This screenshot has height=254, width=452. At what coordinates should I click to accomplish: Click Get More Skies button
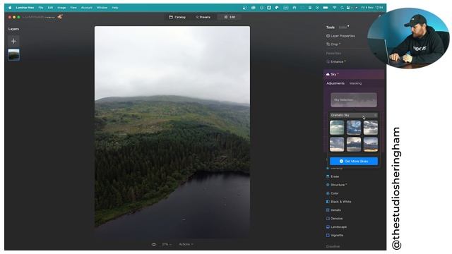click(354, 162)
